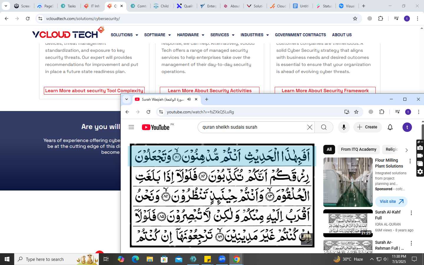Open the Surah Al-Kahf Full thumbnail
Image resolution: width=424 pixels, height=265 pixels.
click(348, 223)
